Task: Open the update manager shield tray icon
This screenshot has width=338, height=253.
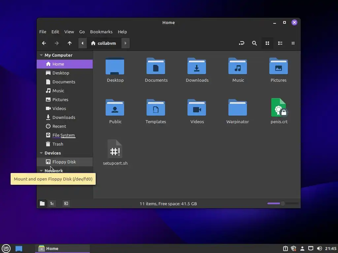Action: (x=293, y=249)
